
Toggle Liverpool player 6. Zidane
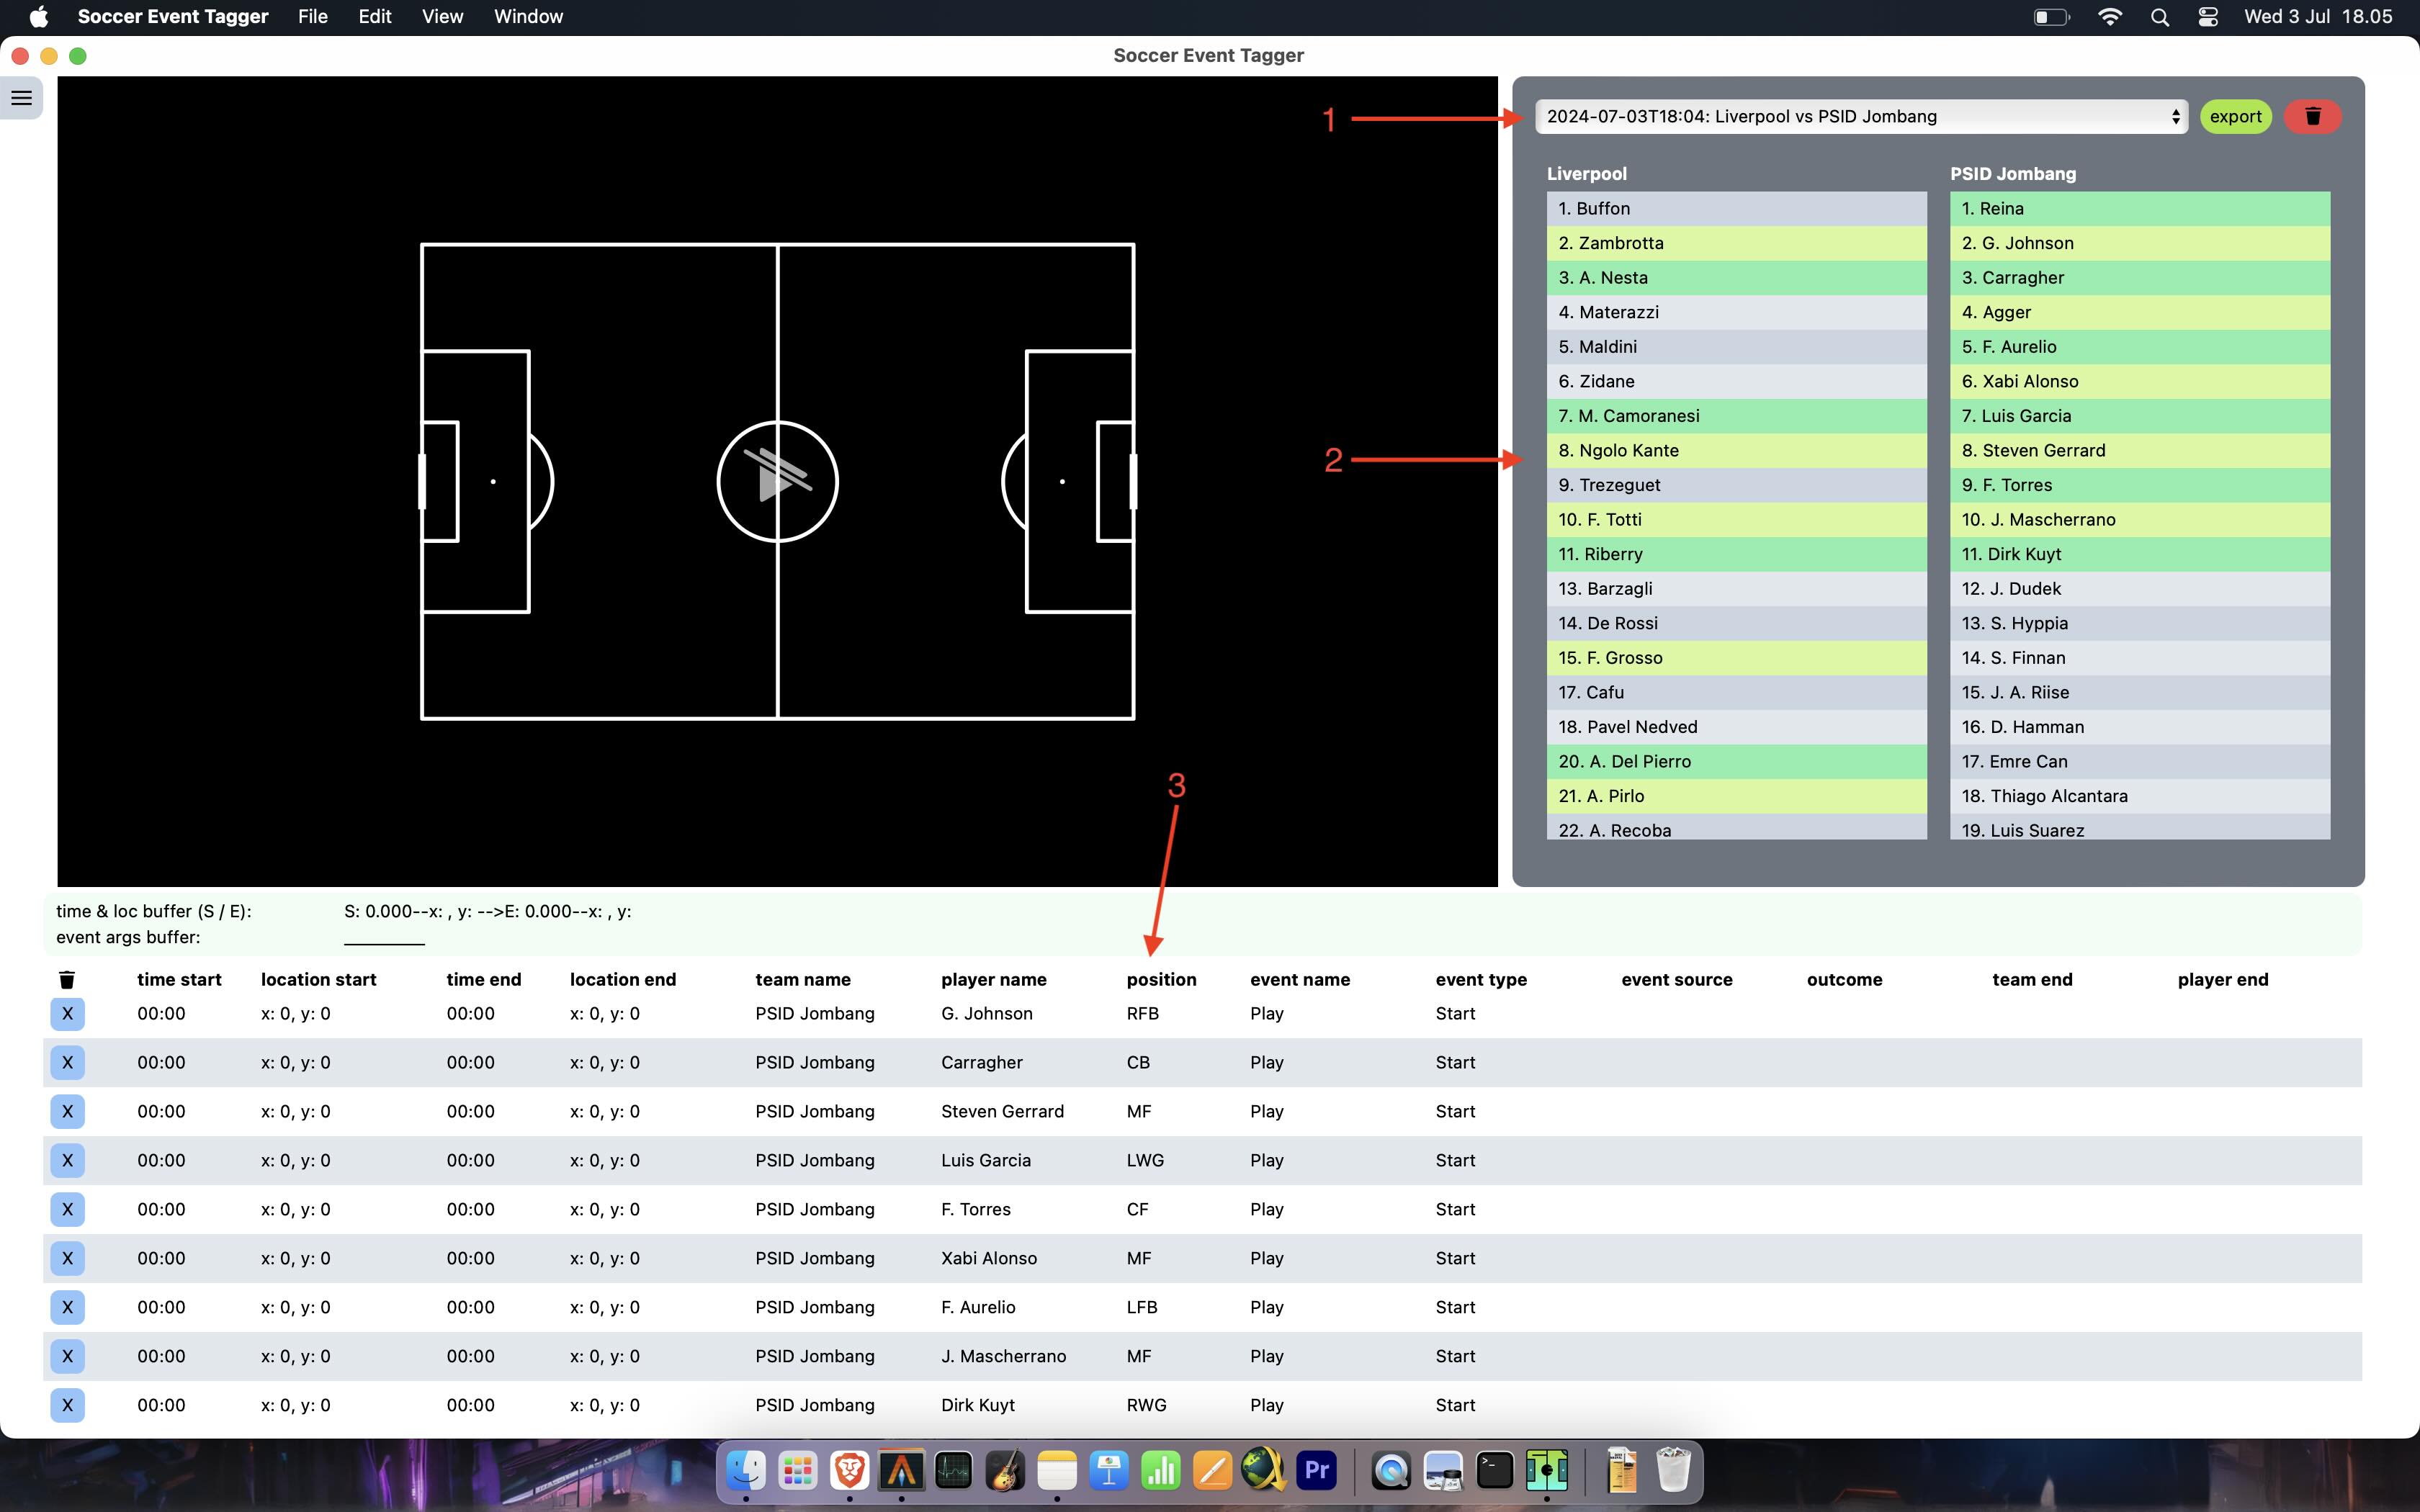click(x=1736, y=381)
